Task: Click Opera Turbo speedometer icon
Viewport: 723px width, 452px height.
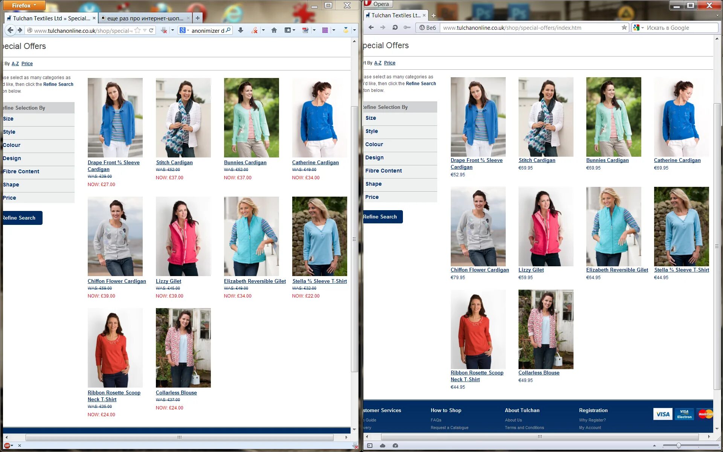Action: [395, 446]
